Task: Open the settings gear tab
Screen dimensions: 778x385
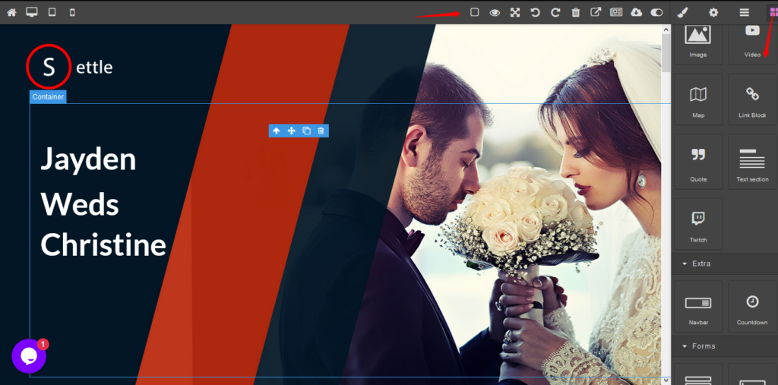Action: pos(713,12)
